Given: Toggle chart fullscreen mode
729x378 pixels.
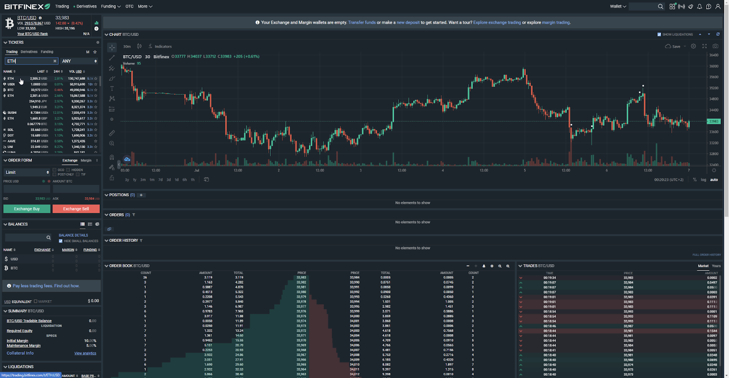Looking at the screenshot, I should click(x=704, y=46).
